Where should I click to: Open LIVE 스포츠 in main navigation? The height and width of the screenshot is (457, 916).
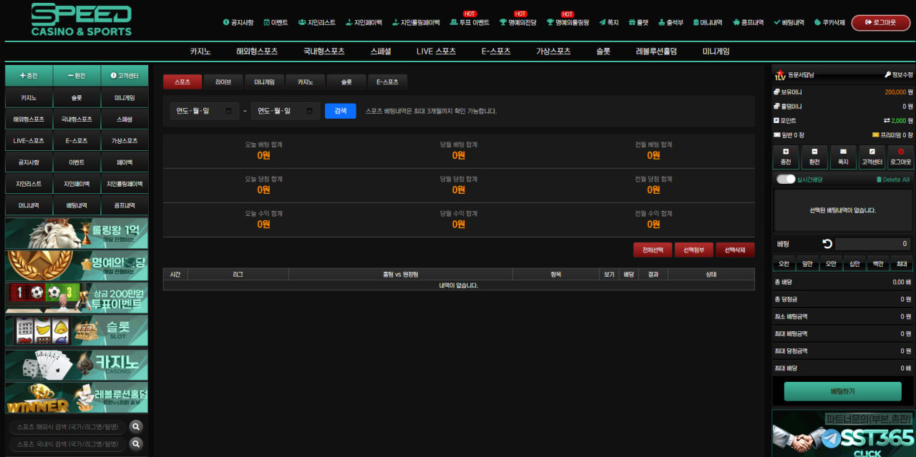click(436, 51)
